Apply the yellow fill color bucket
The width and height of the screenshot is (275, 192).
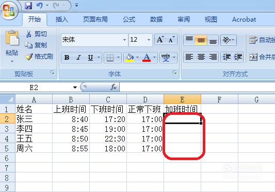(130, 58)
